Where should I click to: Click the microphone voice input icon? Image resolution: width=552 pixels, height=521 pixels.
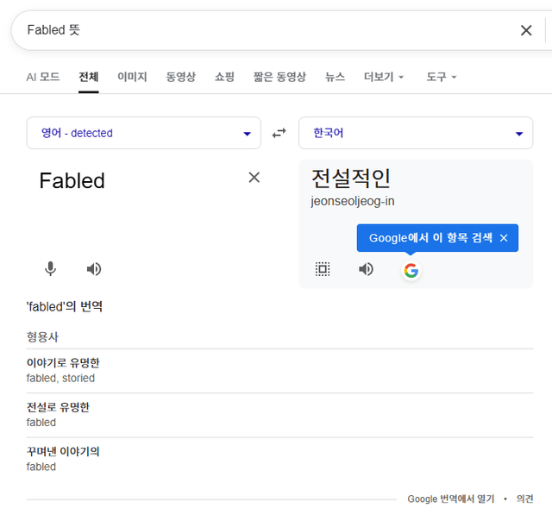click(x=51, y=269)
